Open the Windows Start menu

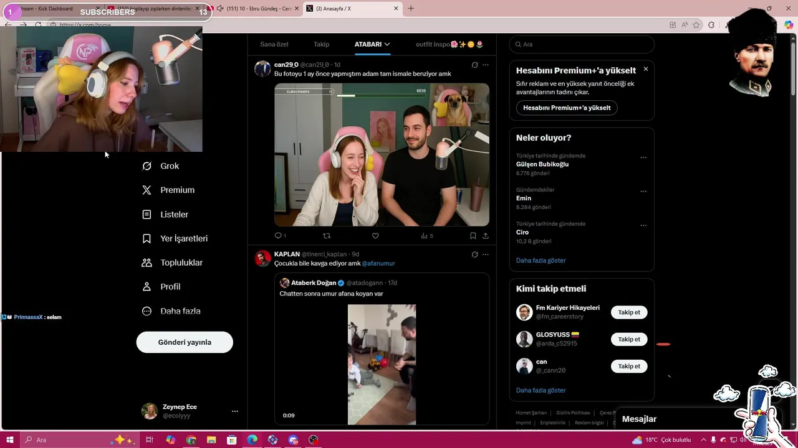10,440
